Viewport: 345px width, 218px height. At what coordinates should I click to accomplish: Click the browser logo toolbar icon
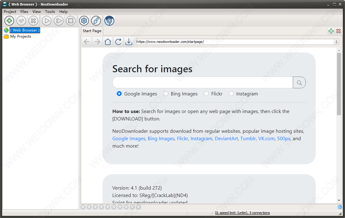click(109, 21)
